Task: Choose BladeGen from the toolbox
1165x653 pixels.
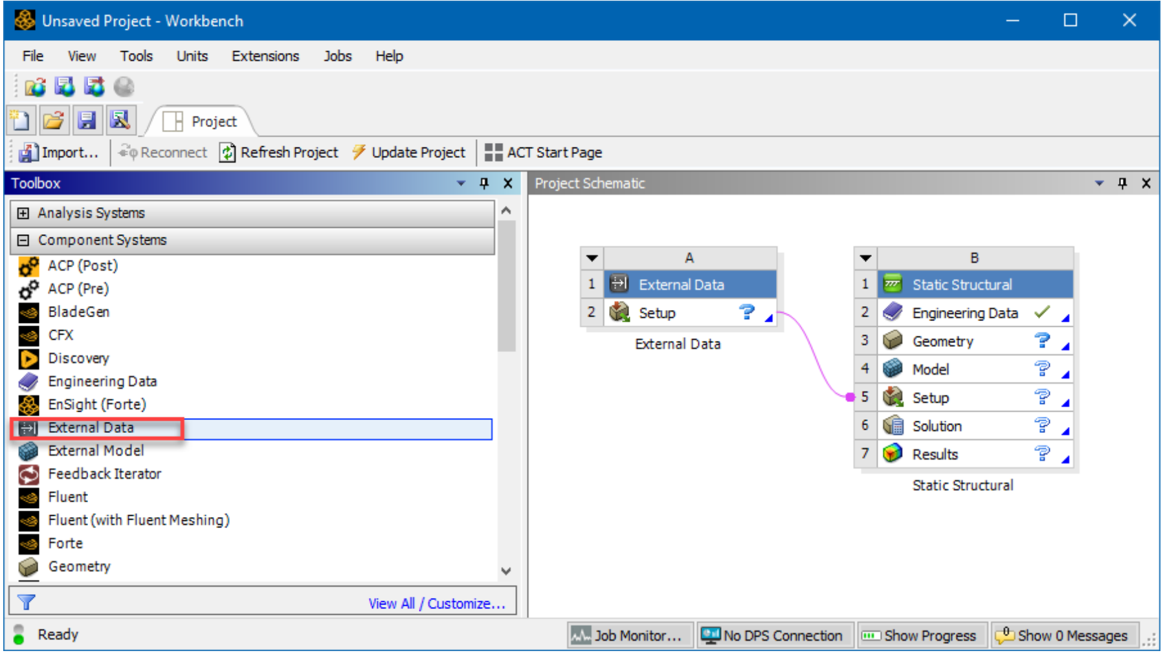Action: [x=79, y=312]
